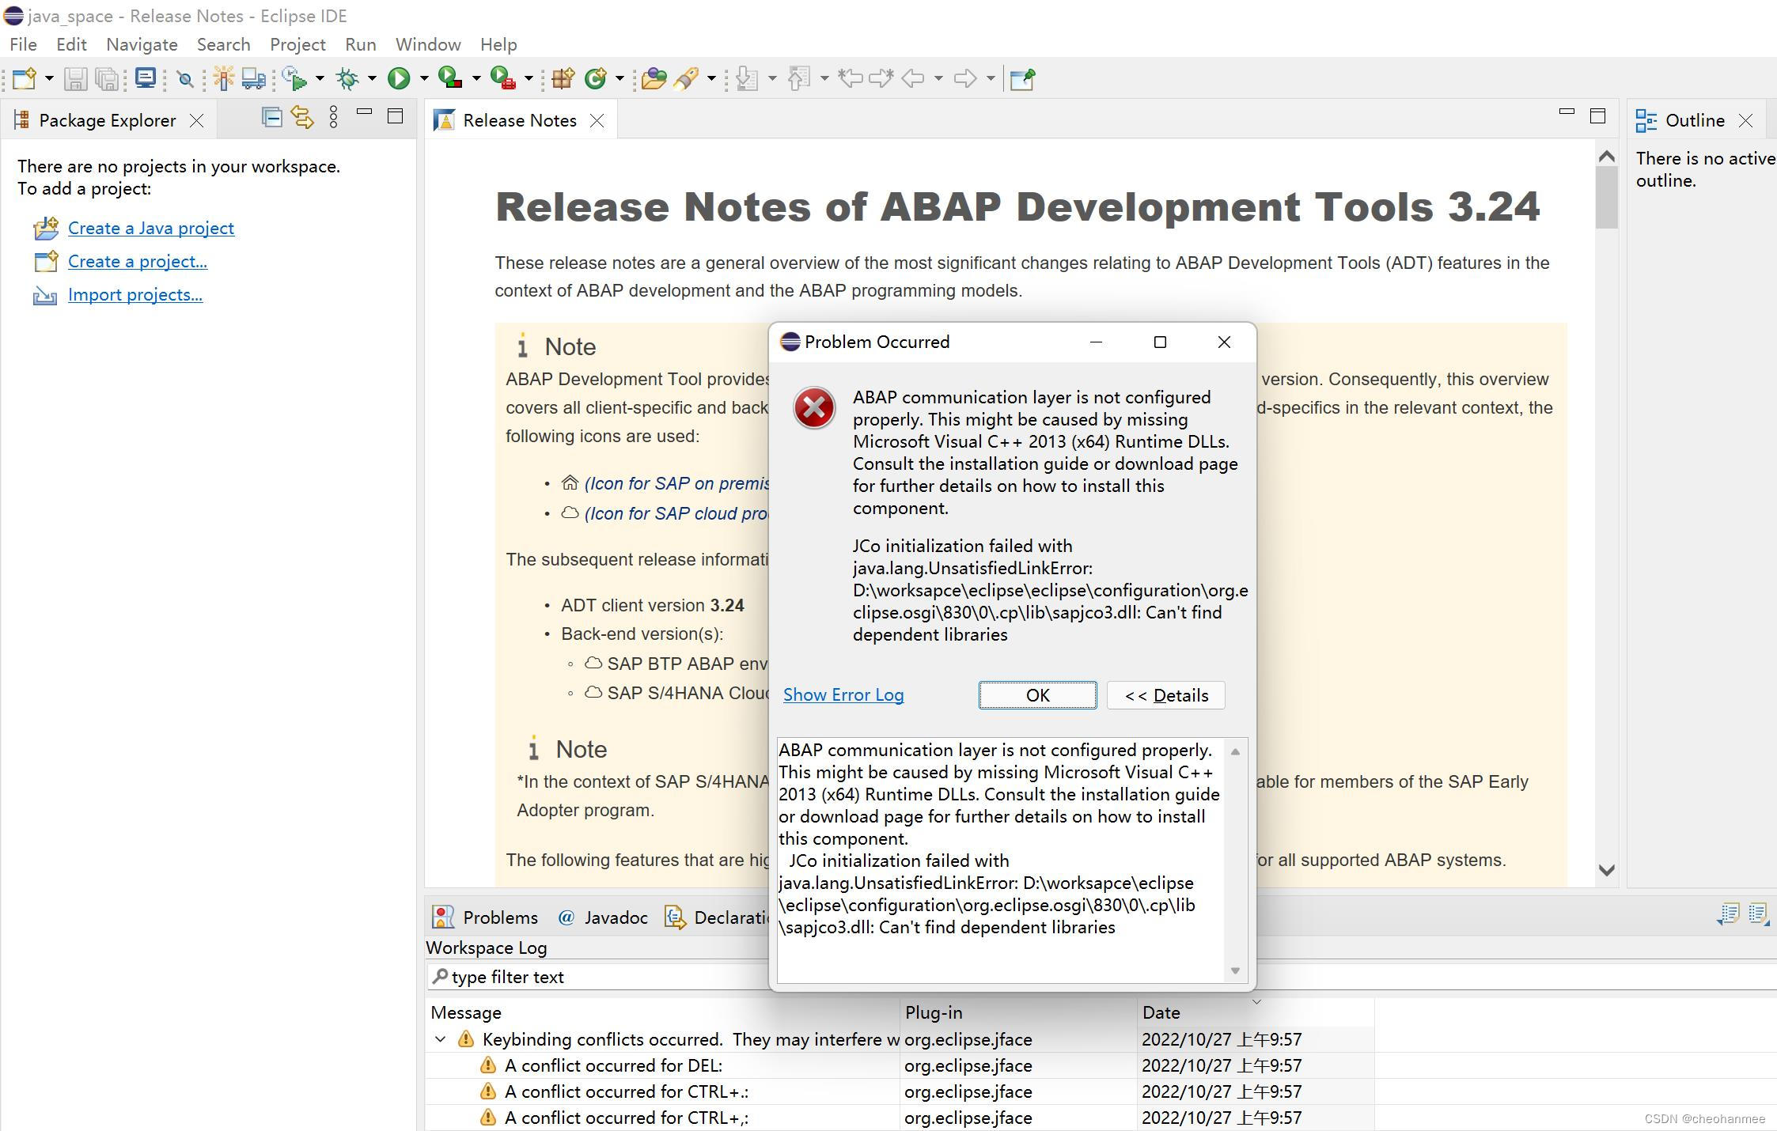The image size is (1777, 1131).
Task: Open the Window menu
Action: coord(427,44)
